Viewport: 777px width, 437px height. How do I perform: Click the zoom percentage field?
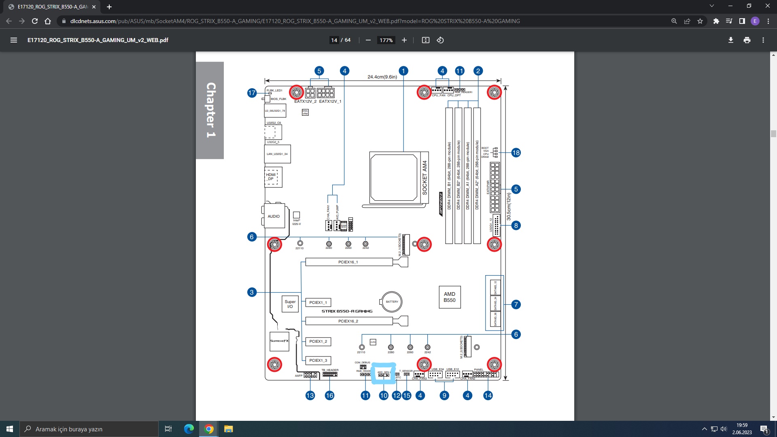point(386,40)
